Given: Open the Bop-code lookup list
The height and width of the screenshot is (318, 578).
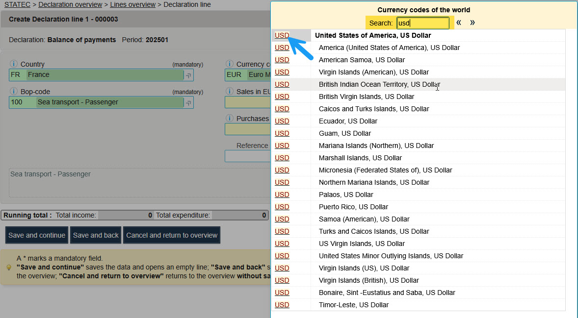Looking at the screenshot, I should click(188, 103).
